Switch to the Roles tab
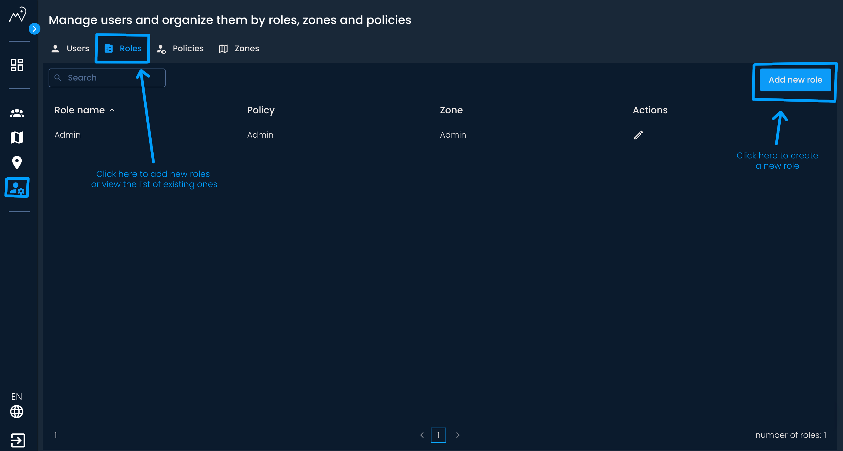Viewport: 843px width, 451px height. [x=123, y=49]
